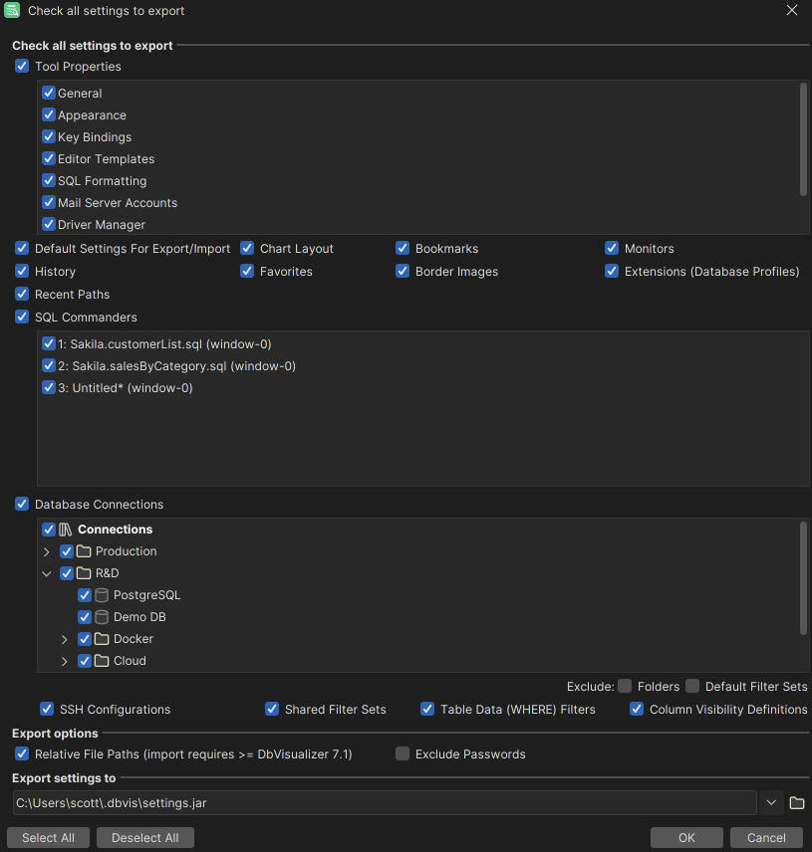Click the PostgreSQL database icon
The image size is (812, 852).
click(102, 595)
